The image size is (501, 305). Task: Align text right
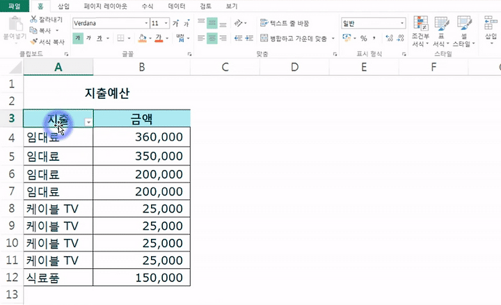(223, 38)
